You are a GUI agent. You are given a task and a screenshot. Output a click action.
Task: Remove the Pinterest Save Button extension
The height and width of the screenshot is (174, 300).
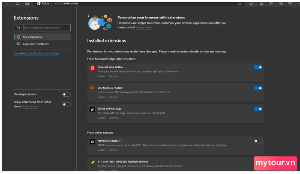(x=113, y=76)
